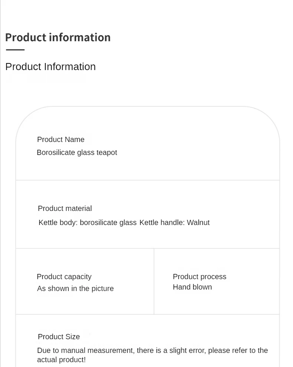This screenshot has width=293, height=367.
Task: Select the "Product capacity" label
Action: pos(64,277)
